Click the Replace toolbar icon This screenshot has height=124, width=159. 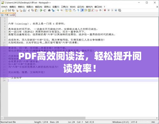pyautogui.click(x=53, y=10)
